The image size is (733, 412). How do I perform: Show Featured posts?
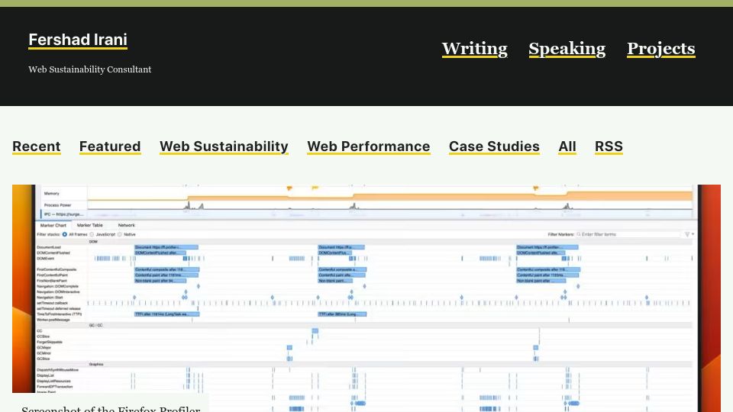click(110, 146)
